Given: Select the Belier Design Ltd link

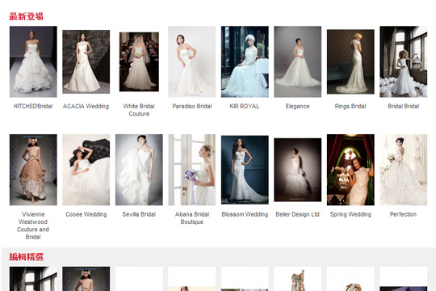Looking at the screenshot, I should [297, 214].
